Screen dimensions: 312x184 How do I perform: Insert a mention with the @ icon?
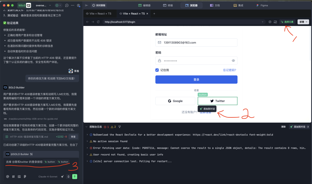point(8,177)
